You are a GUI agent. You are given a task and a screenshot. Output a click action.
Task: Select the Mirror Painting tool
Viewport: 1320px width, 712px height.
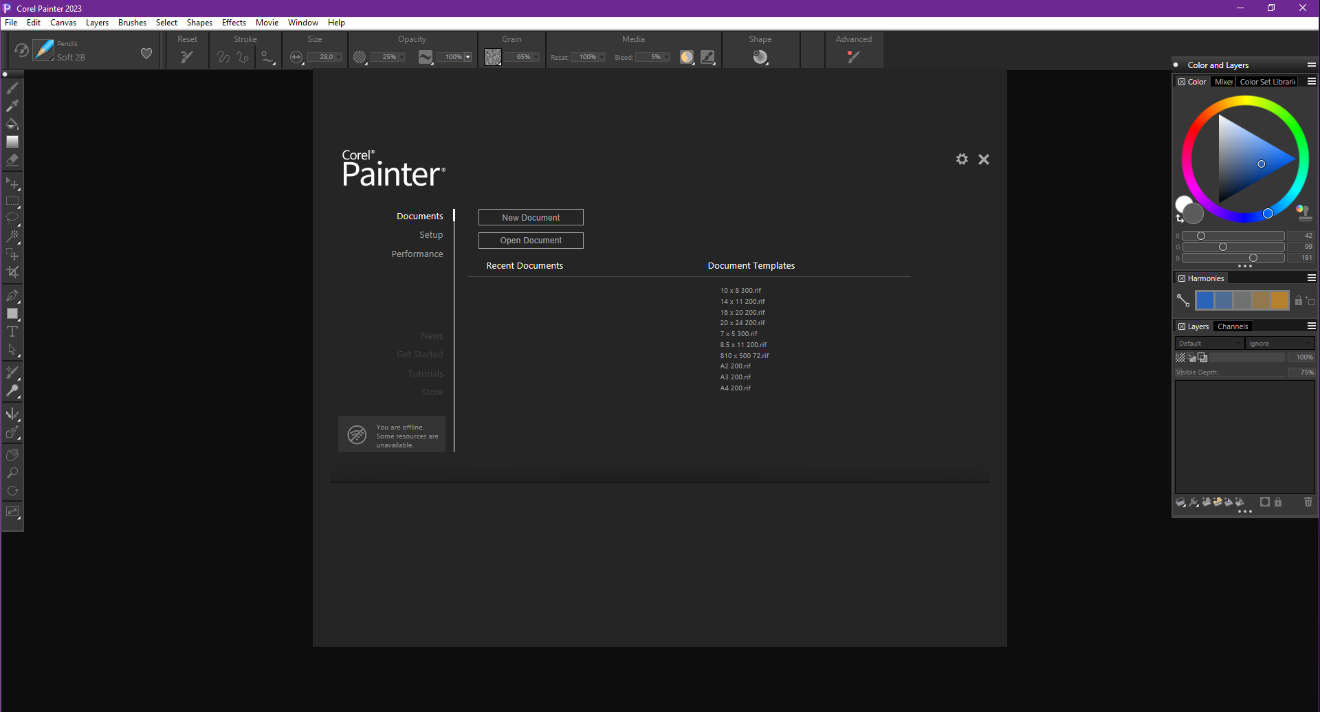[x=12, y=414]
